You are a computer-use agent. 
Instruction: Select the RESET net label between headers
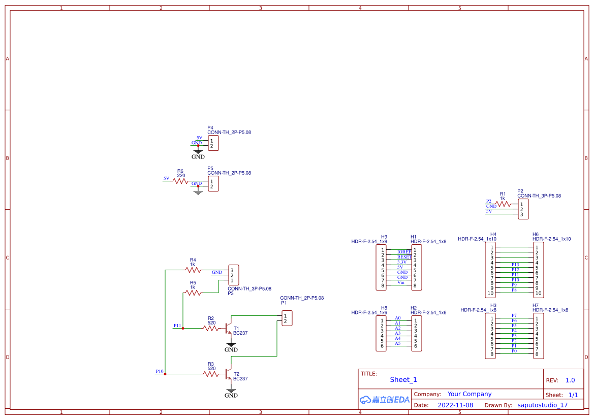coord(404,257)
